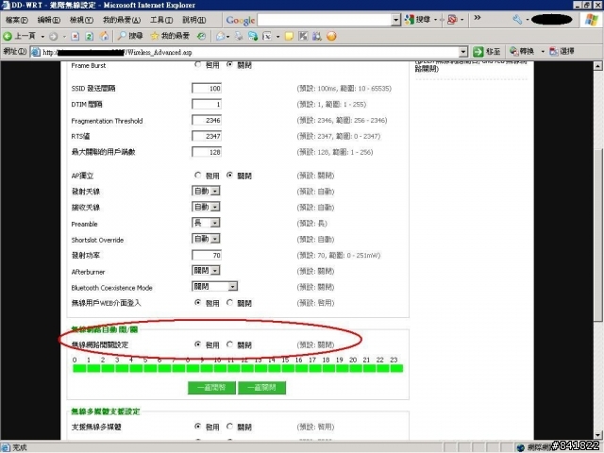Open the Afterburner dropdown

(206, 271)
